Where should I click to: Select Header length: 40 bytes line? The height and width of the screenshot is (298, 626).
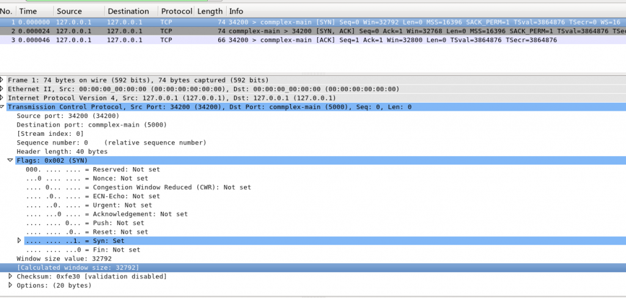[x=62, y=151]
